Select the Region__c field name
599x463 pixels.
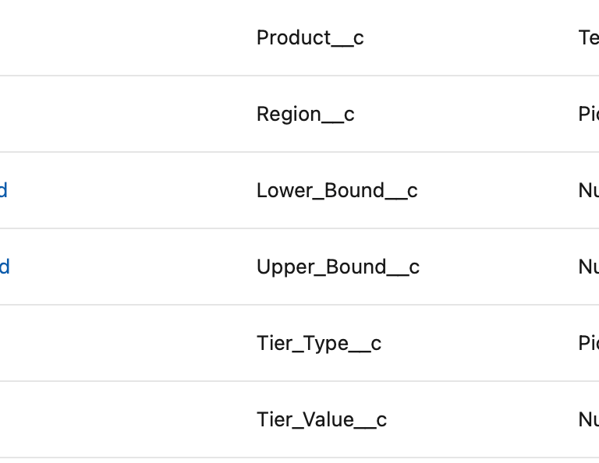(305, 114)
